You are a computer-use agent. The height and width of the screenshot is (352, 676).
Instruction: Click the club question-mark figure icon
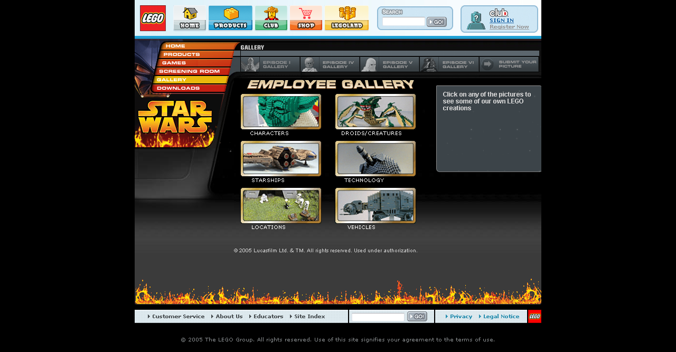point(476,20)
